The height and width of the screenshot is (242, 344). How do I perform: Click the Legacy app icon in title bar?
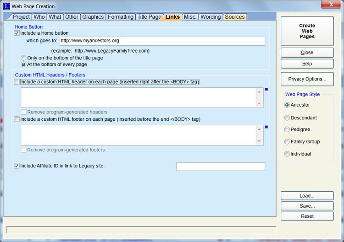click(6, 6)
